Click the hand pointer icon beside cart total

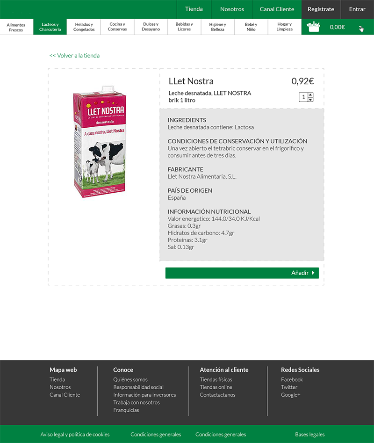(x=361, y=28)
